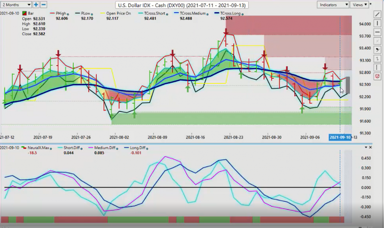Open the Views dropdown
The image size is (384, 228).
click(x=359, y=5)
